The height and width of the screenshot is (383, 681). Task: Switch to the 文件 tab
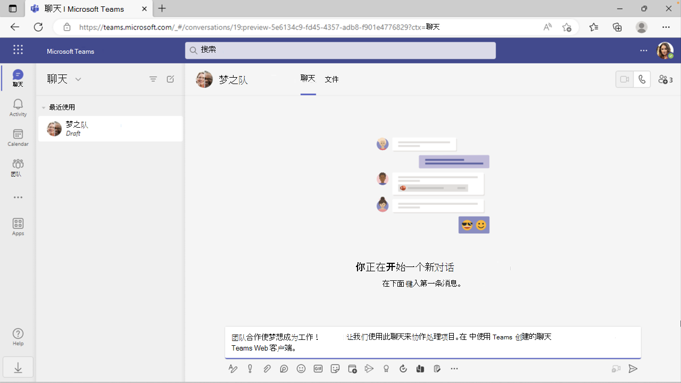[x=332, y=79]
